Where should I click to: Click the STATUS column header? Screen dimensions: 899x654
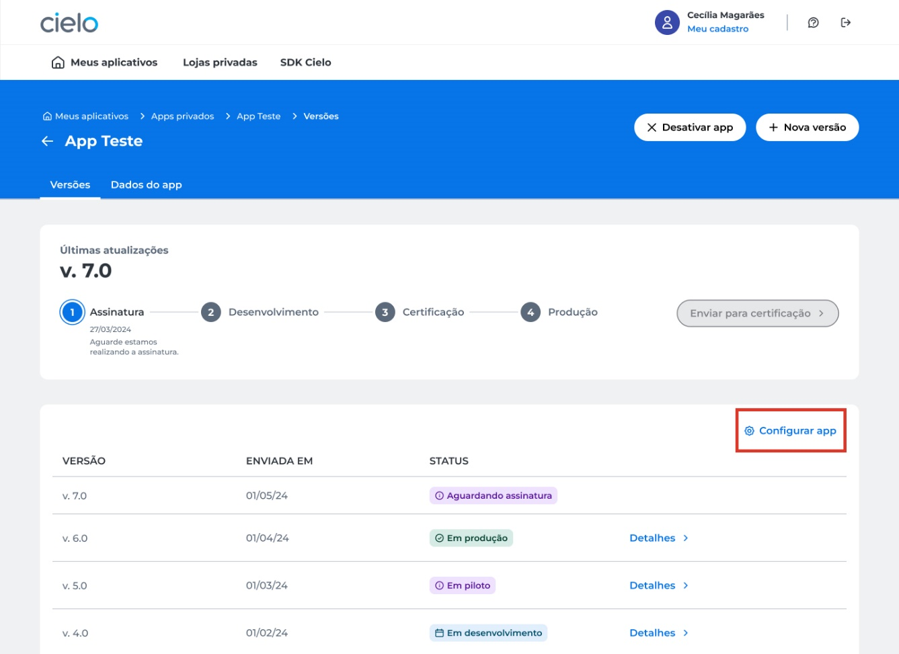click(x=448, y=461)
